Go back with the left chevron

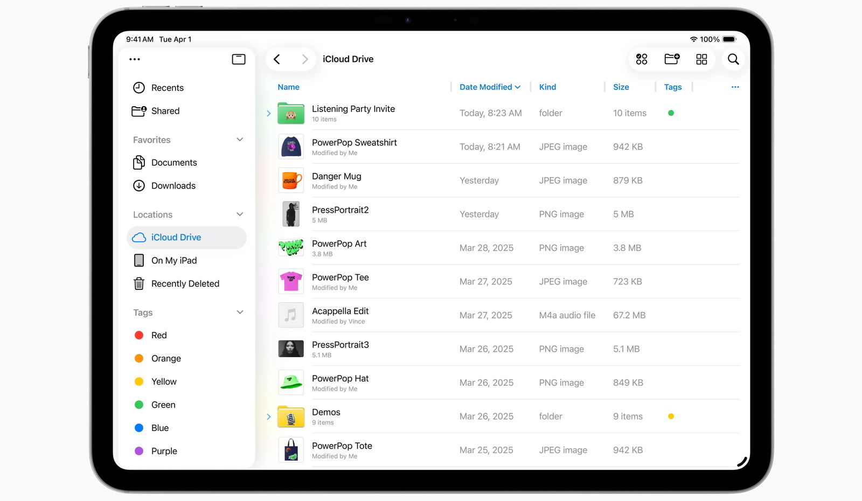pos(277,59)
